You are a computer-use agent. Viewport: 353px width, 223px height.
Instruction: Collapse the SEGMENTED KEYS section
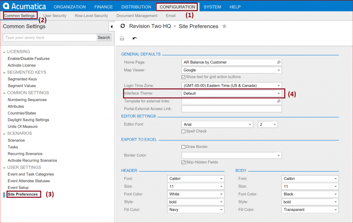point(4,73)
